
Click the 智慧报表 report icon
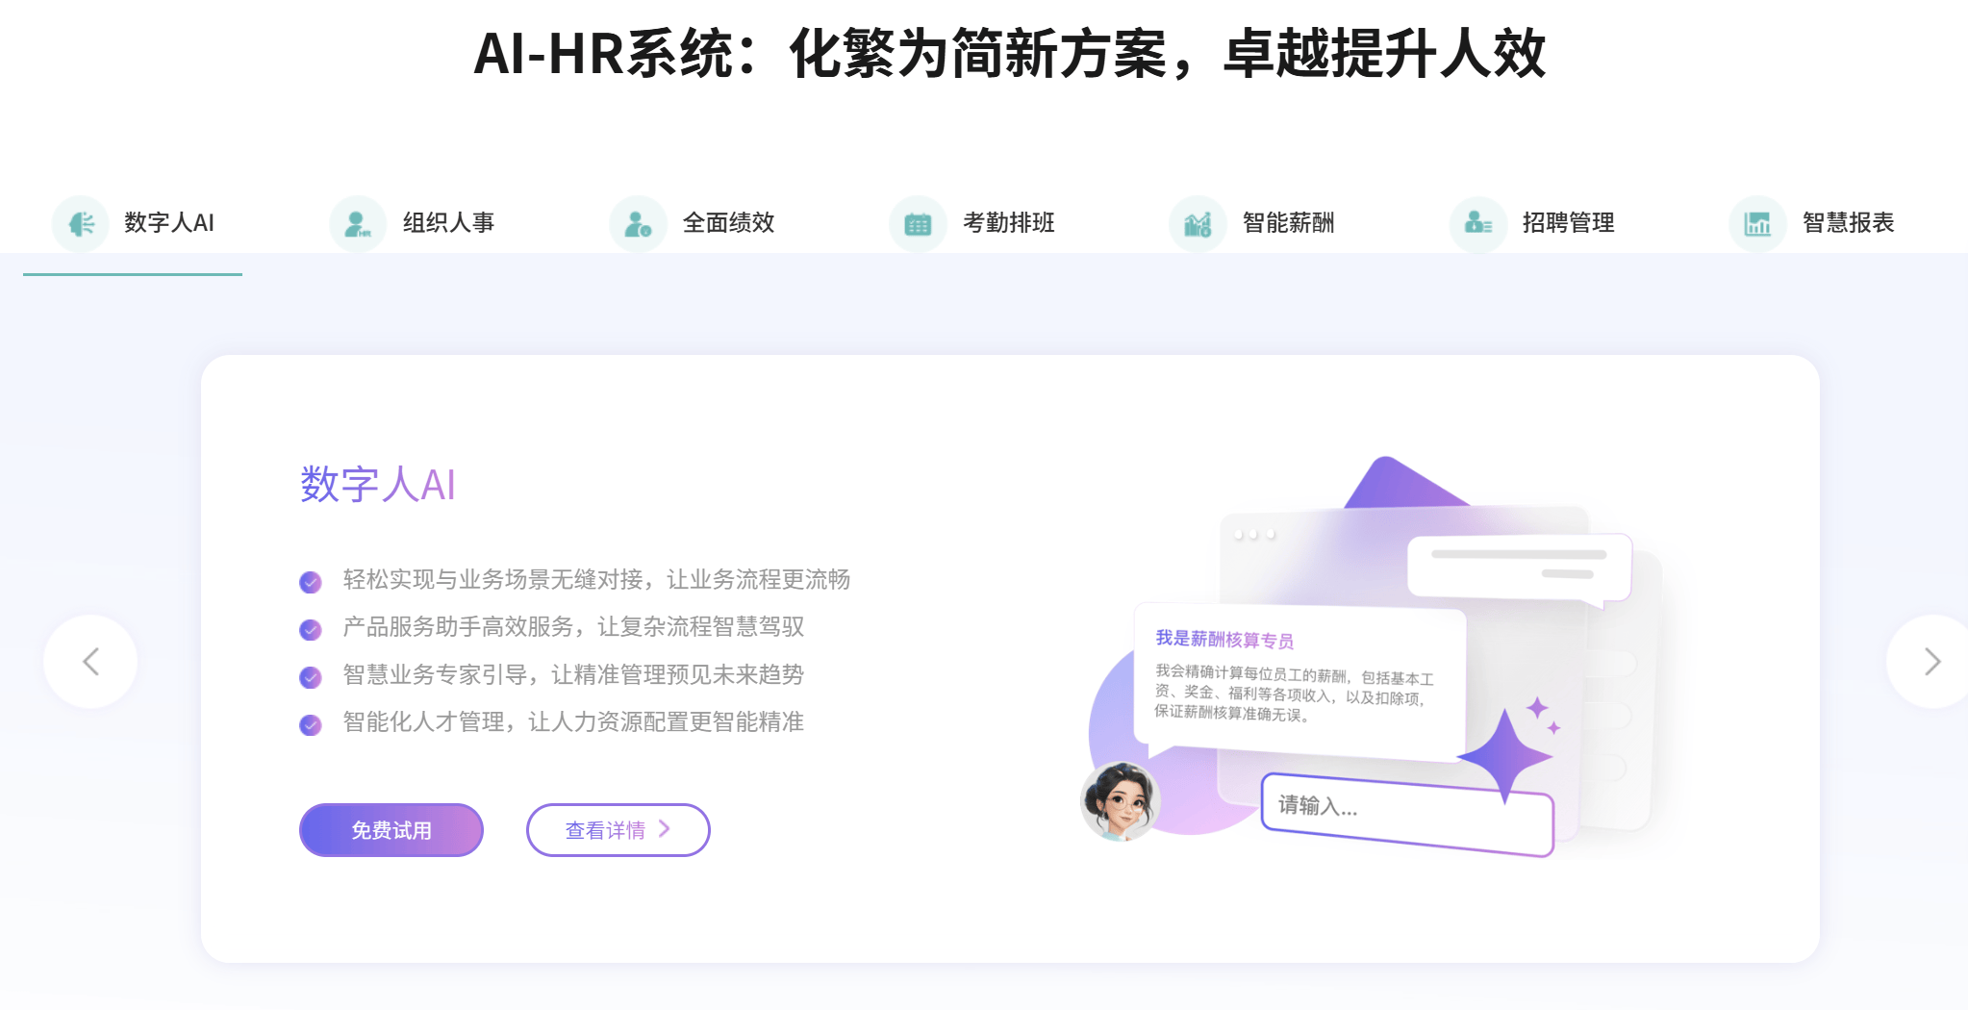(x=1757, y=224)
